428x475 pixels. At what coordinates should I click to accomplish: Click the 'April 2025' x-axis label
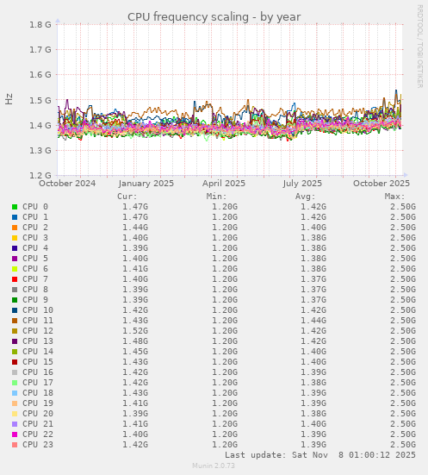tap(224, 184)
